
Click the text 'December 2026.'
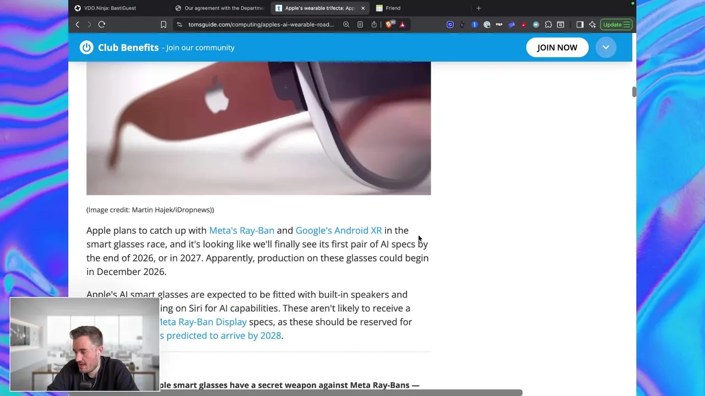131,272
